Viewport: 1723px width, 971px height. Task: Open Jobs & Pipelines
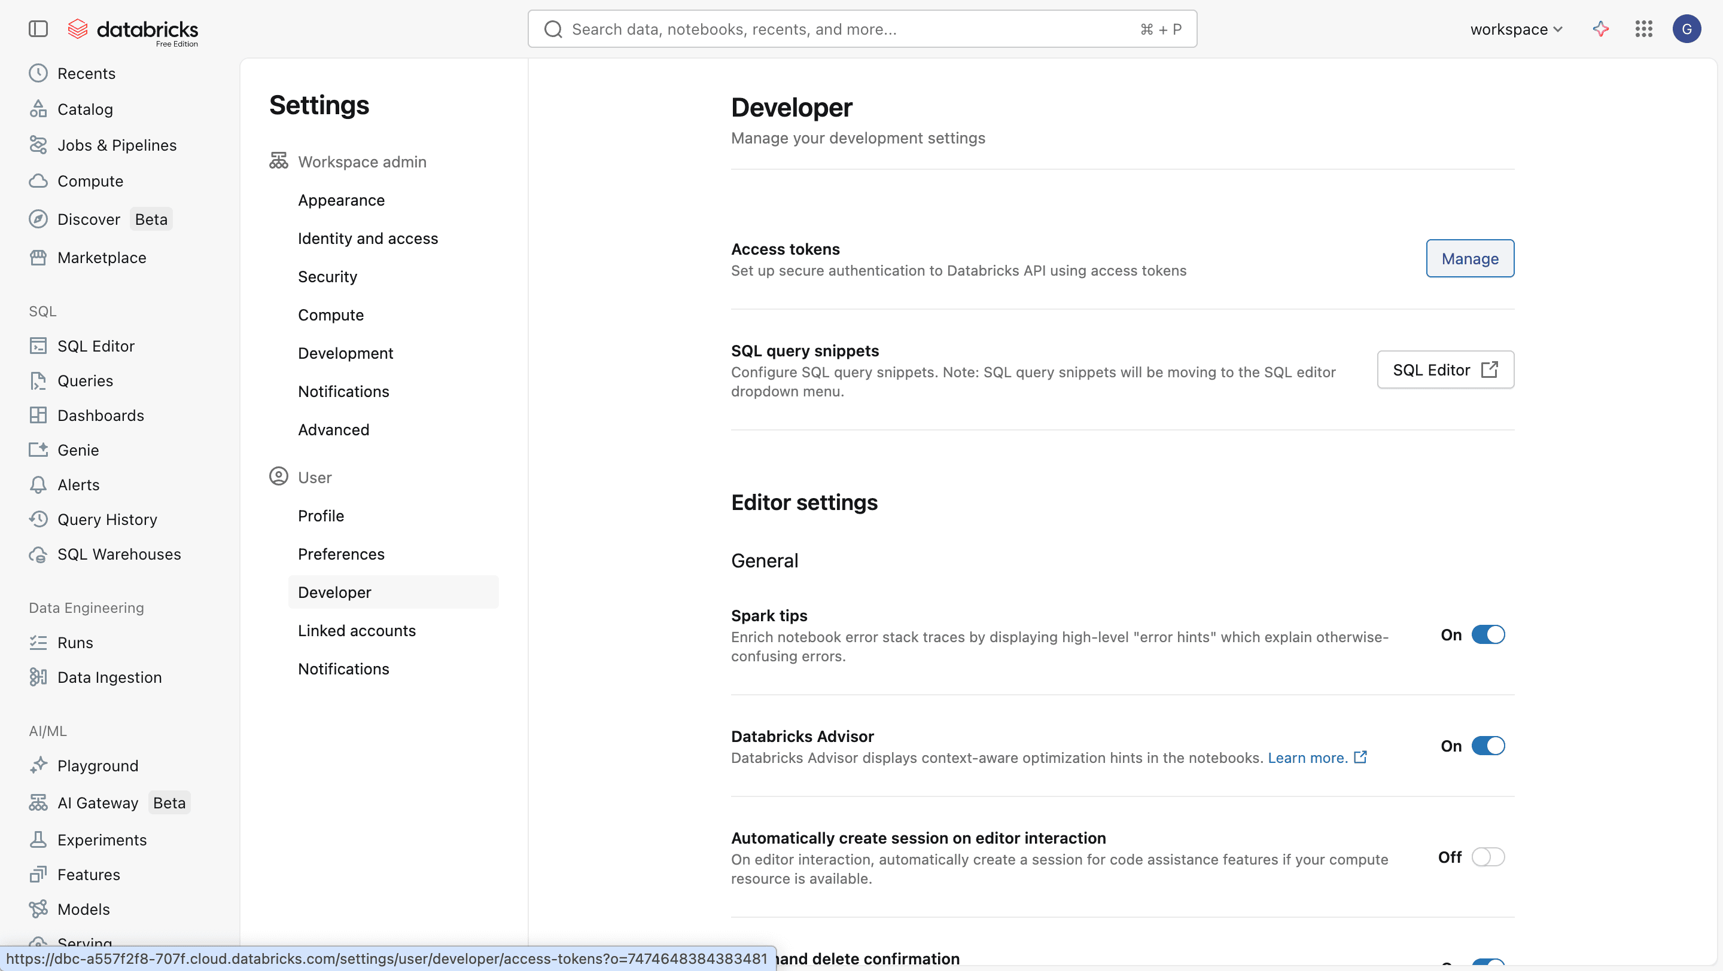pyautogui.click(x=117, y=144)
